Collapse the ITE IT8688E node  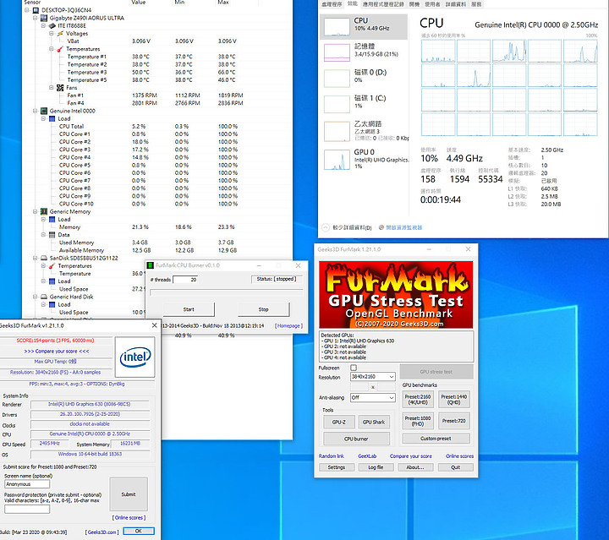[43, 25]
